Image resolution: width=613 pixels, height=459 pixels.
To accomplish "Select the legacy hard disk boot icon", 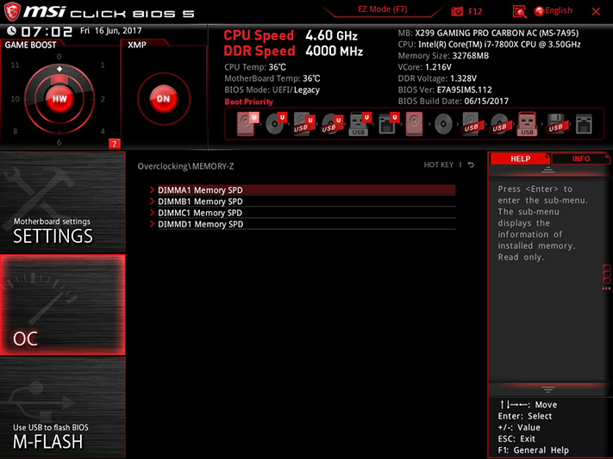I will 414,124.
